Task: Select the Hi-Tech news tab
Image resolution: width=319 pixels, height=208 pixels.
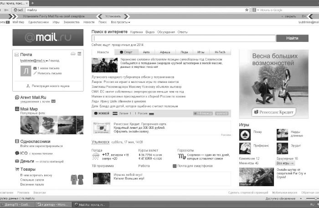Action: (x=220, y=52)
